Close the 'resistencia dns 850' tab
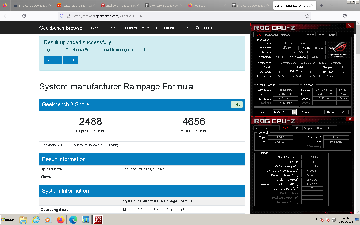Image resolution: width=360 pixels, height=225 pixels. click(x=94, y=5)
